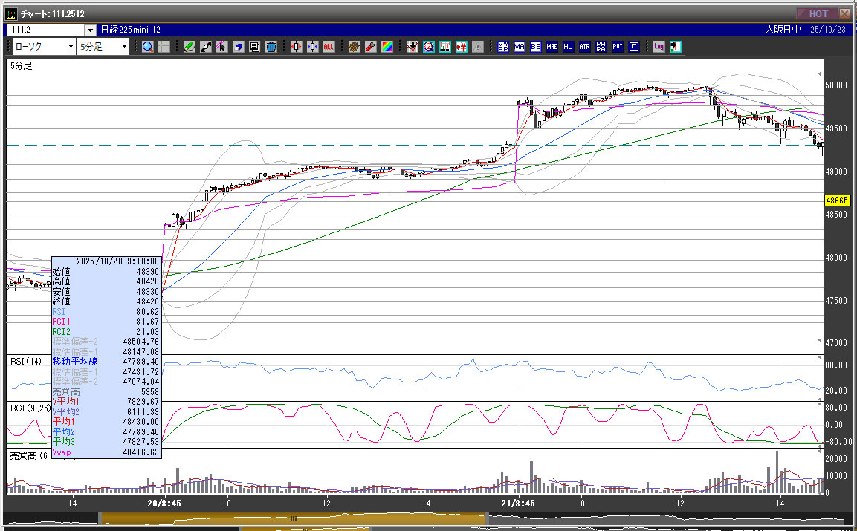The height and width of the screenshot is (531, 857).
Task: Click the magnifier zoom icon
Action: [x=147, y=47]
